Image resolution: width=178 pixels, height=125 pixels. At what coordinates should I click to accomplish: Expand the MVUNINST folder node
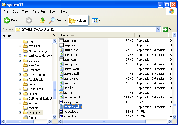pos(20,46)
